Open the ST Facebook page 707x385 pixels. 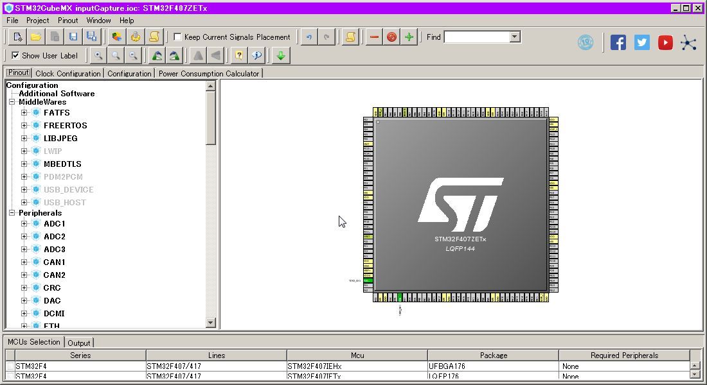point(618,42)
